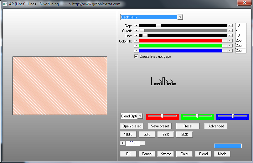Click the red color value field
Image resolution: width=253 pixels, height=163 pixels.
(240, 40)
